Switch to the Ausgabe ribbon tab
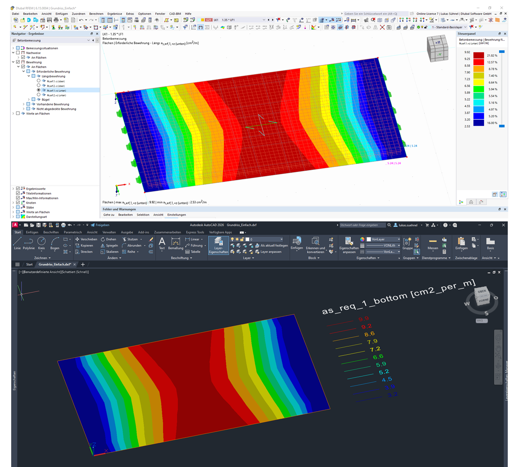This screenshot has width=519, height=467. tap(127, 232)
